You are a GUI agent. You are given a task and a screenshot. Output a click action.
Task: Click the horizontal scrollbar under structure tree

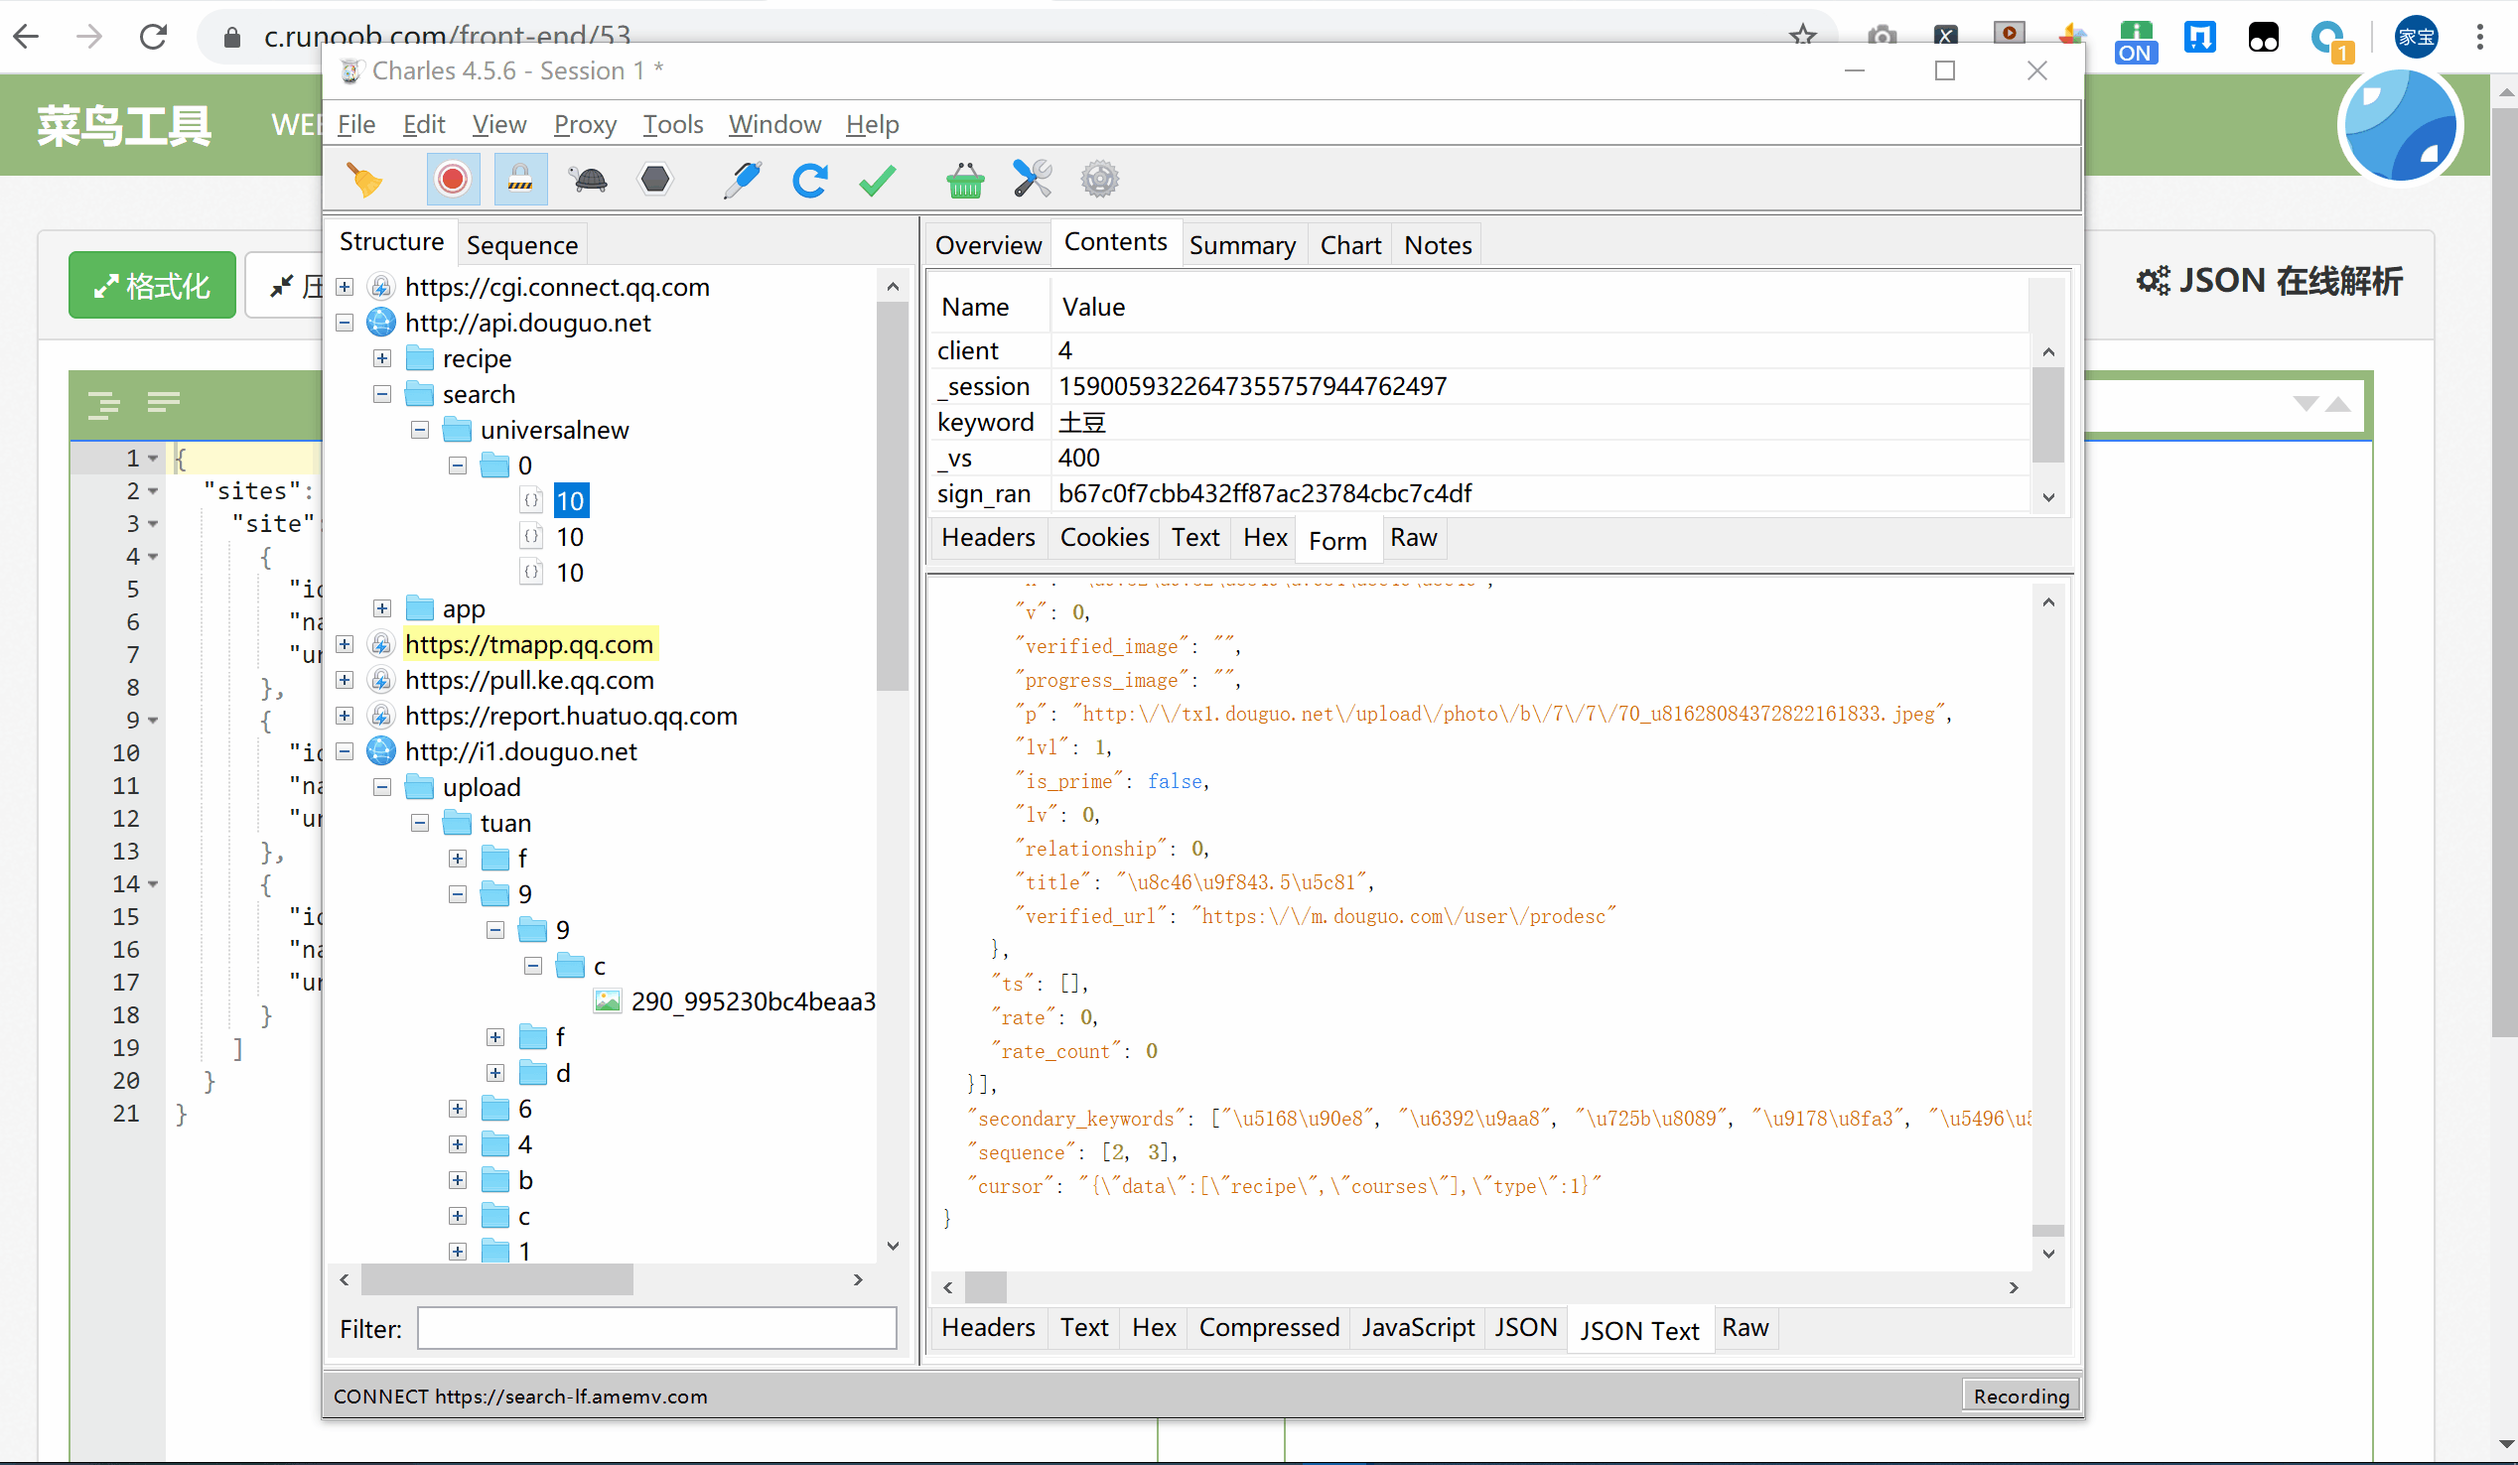(x=496, y=1279)
